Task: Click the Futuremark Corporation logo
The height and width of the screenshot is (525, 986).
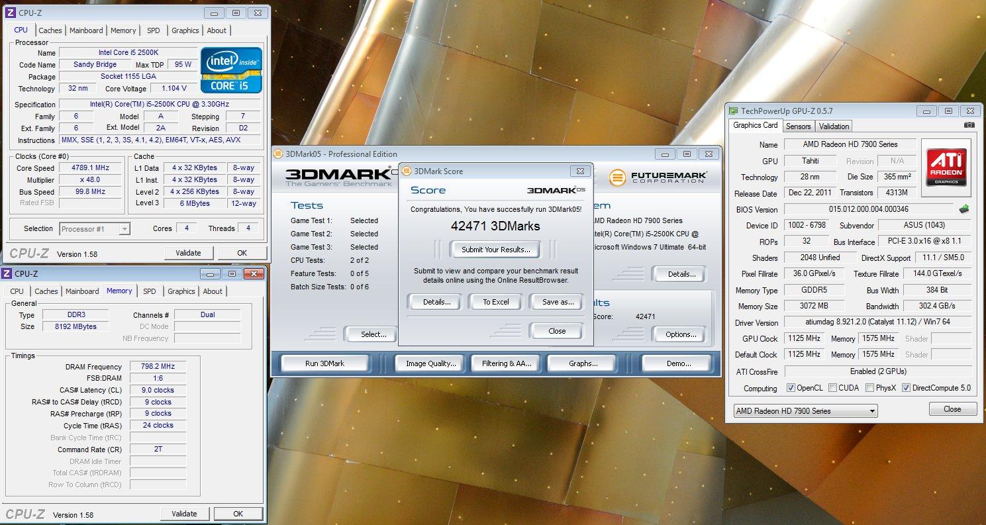Action: 658,177
